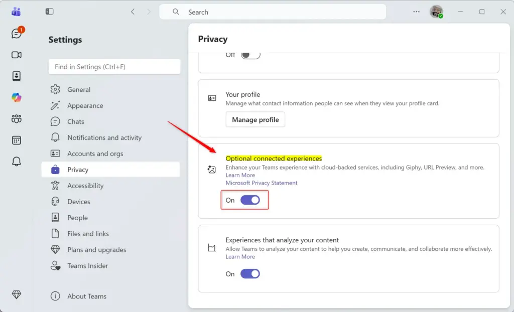
Task: Focus the top Search box
Action: tap(273, 12)
